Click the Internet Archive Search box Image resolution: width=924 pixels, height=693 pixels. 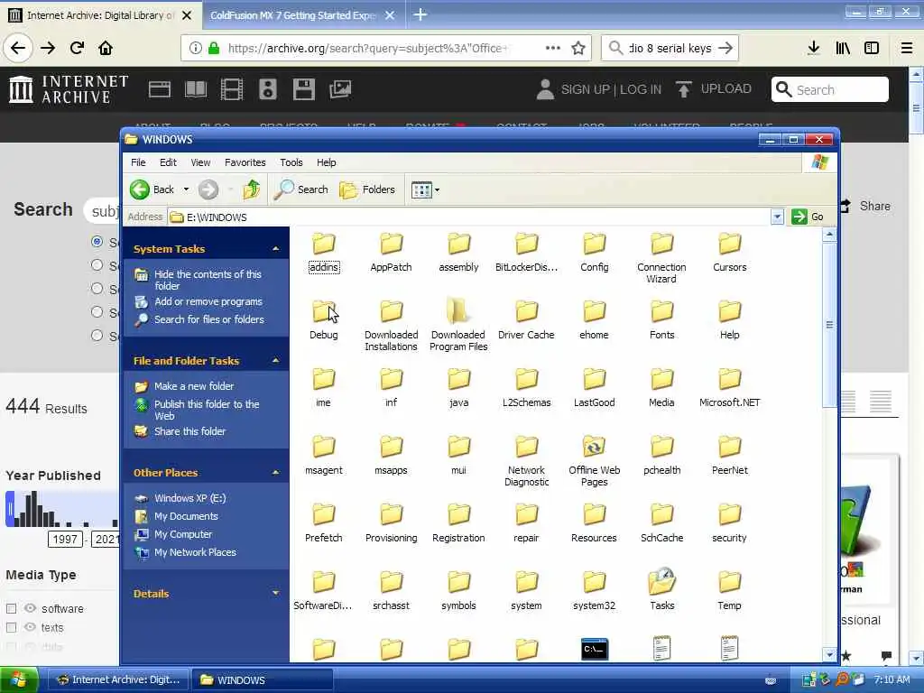coord(830,89)
